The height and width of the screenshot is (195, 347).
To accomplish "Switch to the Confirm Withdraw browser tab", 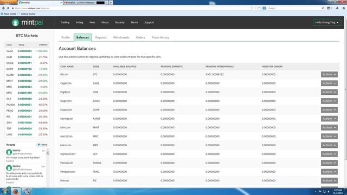I will tap(85, 3).
